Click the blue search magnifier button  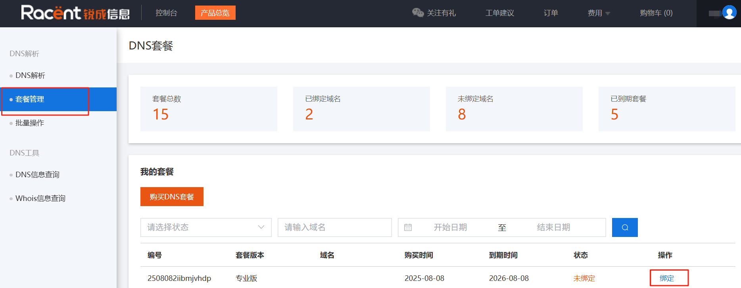click(625, 227)
